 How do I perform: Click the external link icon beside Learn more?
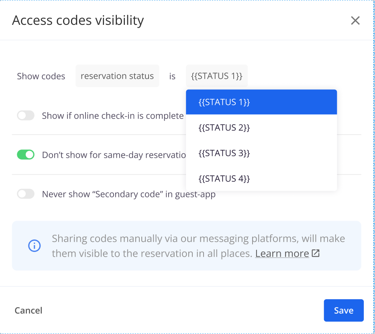tap(316, 253)
